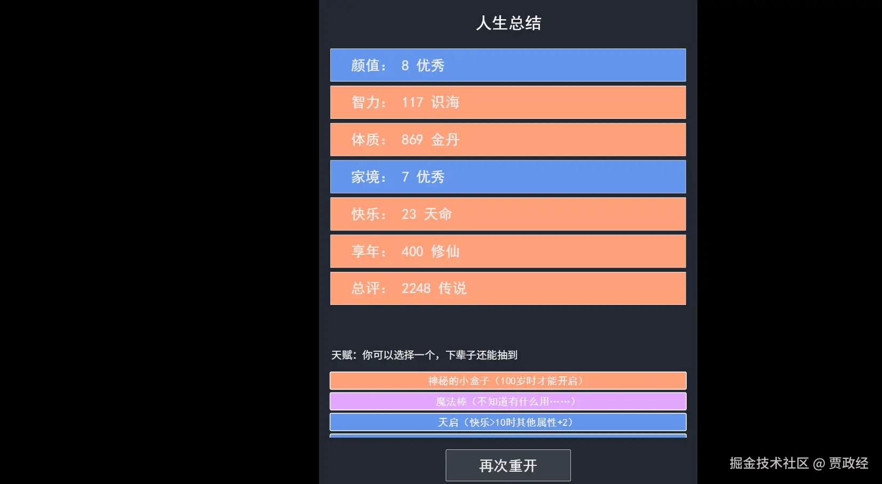
Task: Click the purple 魔法棒 mystery item bar
Action: pyautogui.click(x=507, y=401)
